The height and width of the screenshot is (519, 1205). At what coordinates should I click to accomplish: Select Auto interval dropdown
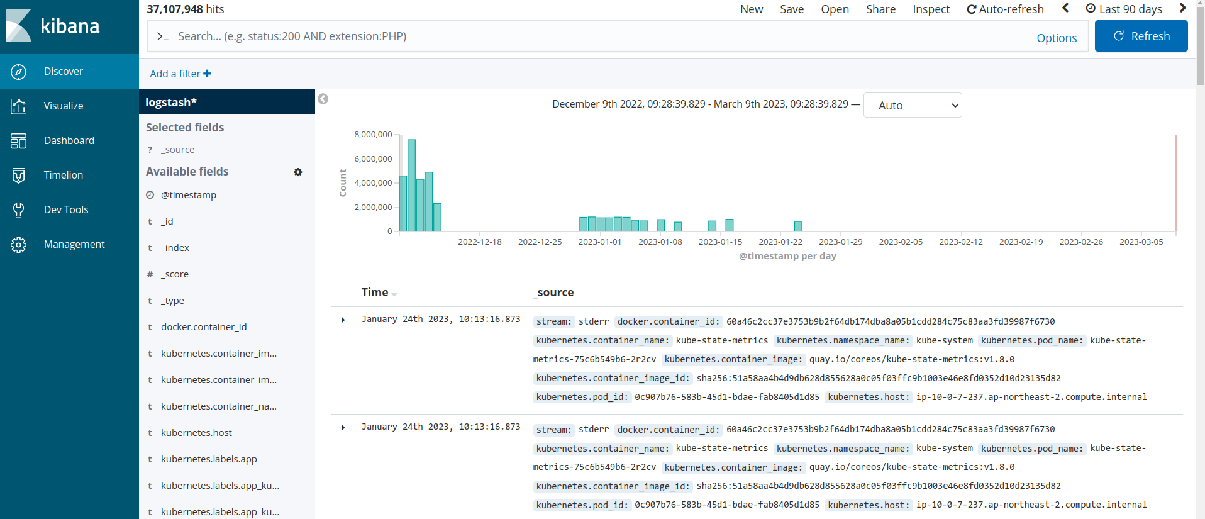click(x=913, y=105)
